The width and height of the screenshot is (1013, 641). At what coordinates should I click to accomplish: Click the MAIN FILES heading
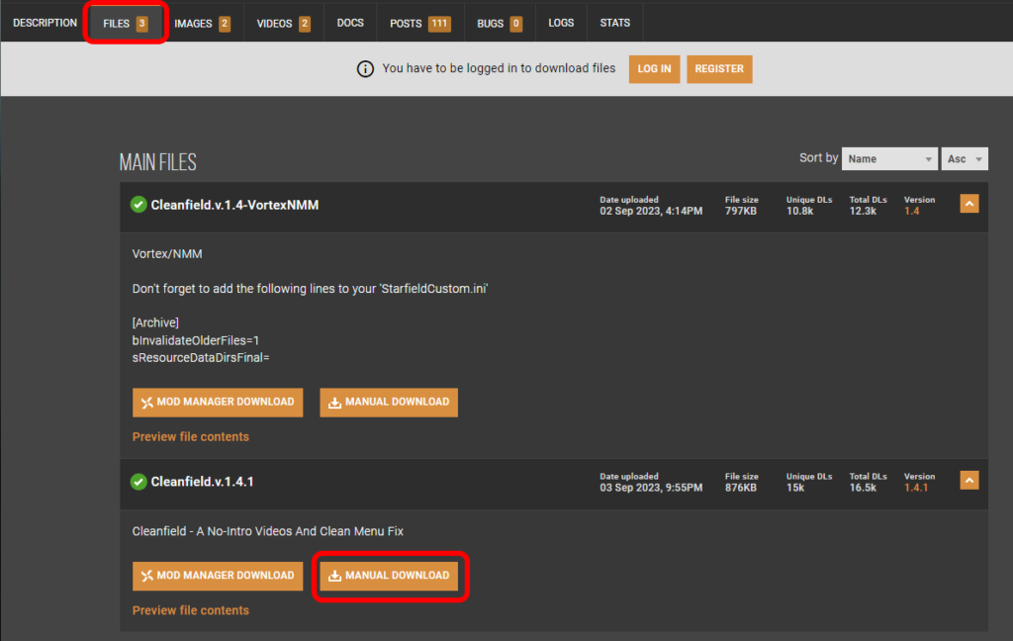pyautogui.click(x=157, y=162)
